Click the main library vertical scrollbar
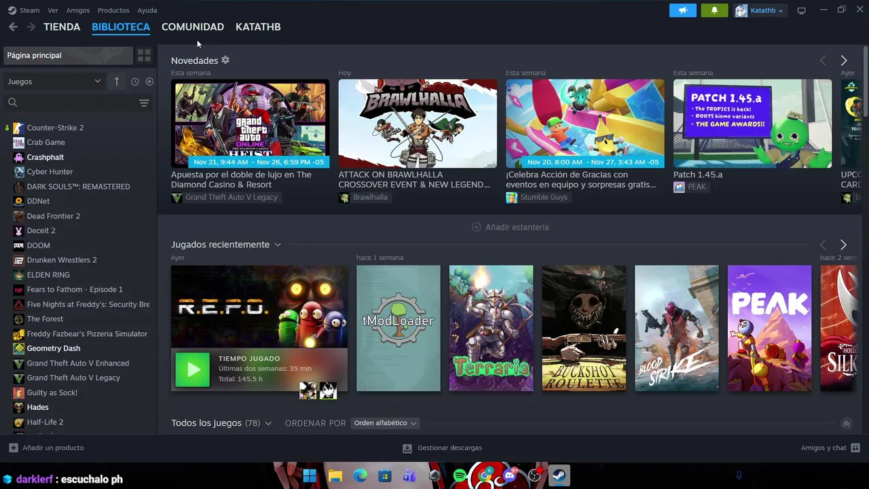The width and height of the screenshot is (869, 489). click(x=865, y=81)
